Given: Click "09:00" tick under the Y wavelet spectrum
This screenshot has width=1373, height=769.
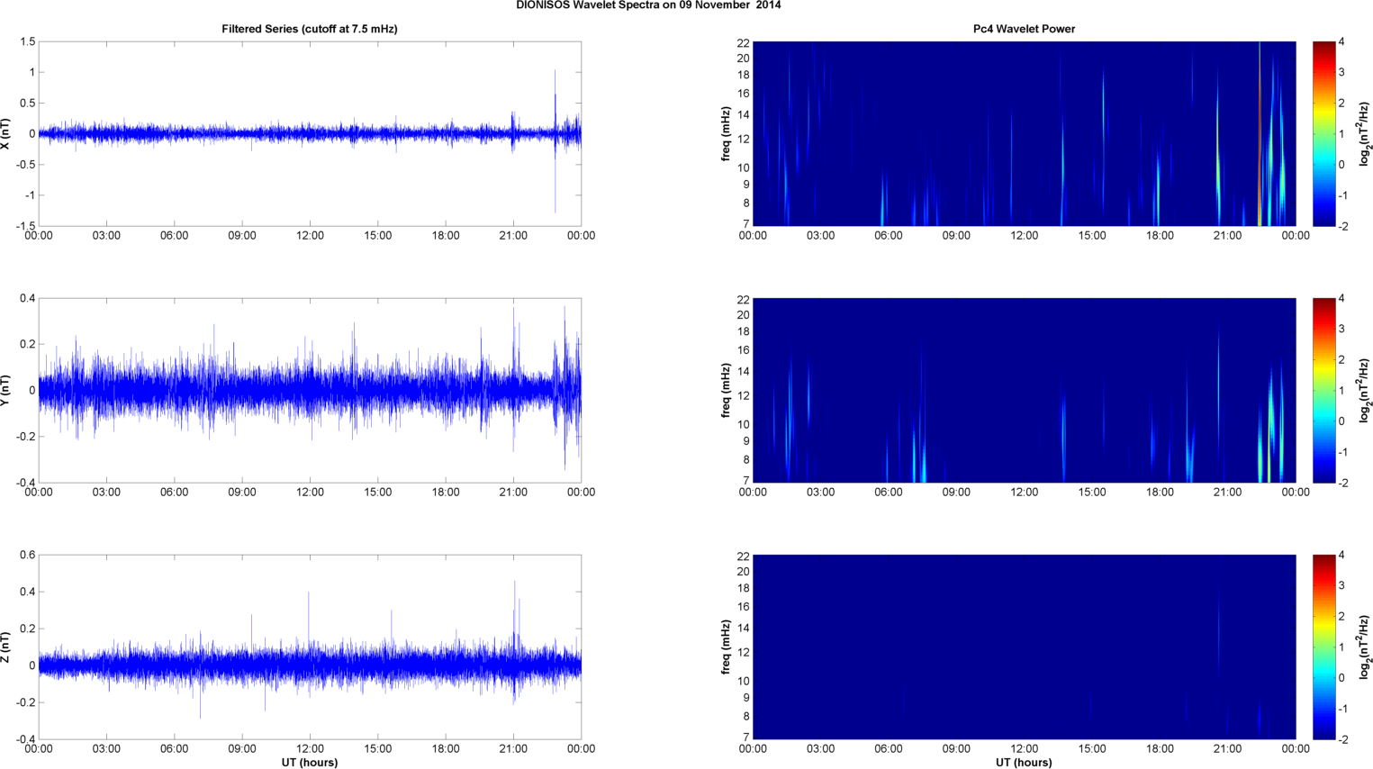Looking at the screenshot, I should point(956,493).
